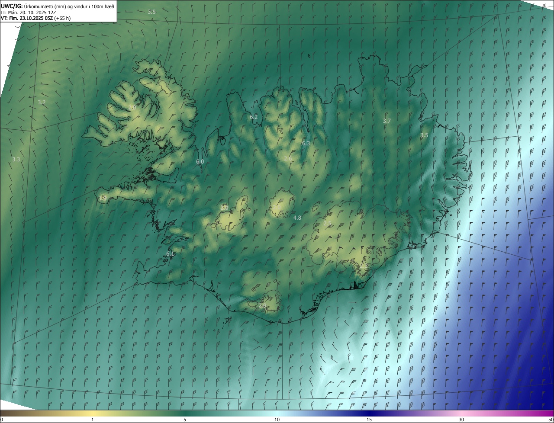Click the 1.9 value on the Snæfellsnes peninsula
554x423 pixels.
103,198
